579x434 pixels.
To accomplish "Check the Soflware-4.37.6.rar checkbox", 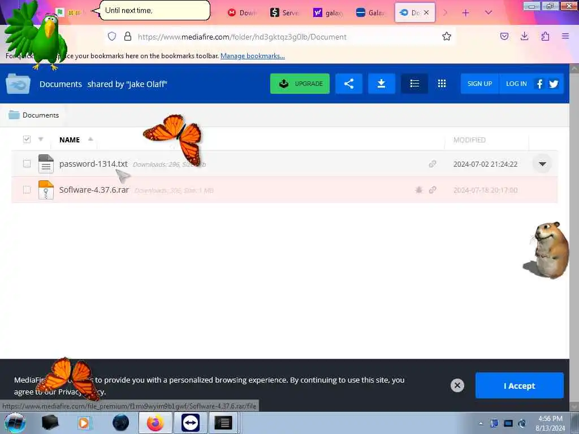I will click(x=27, y=190).
